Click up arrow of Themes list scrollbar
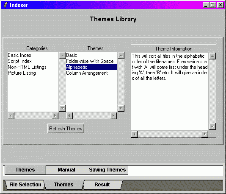Image resolution: width=226 pixels, height=194 pixels. click(x=121, y=56)
